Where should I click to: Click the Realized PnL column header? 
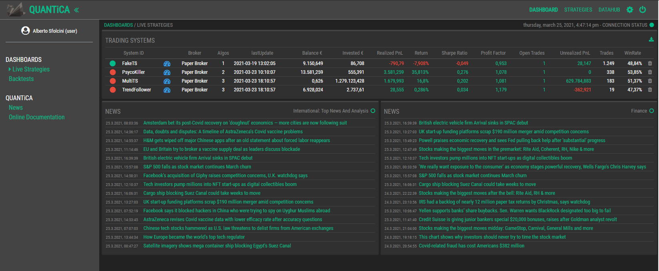coord(390,53)
